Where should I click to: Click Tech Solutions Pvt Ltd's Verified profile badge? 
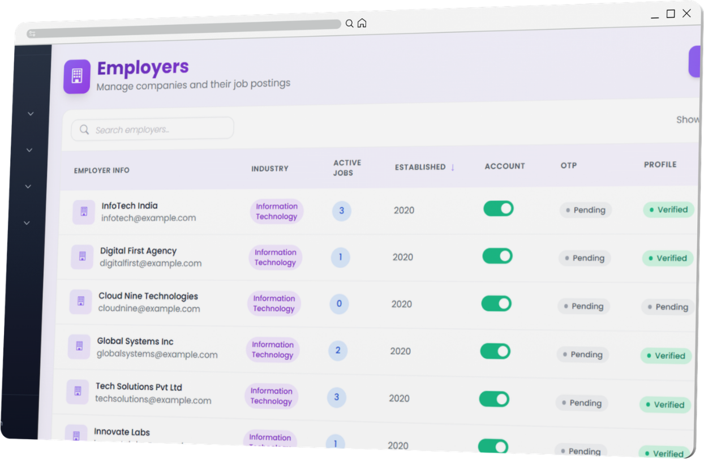pos(665,405)
